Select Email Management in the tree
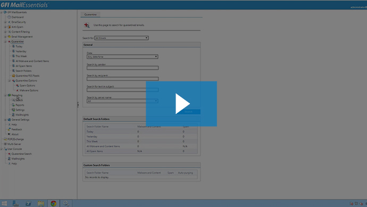 coord(22,37)
